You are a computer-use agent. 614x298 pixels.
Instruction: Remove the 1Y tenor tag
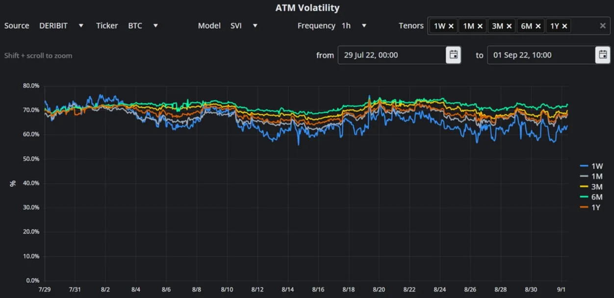(565, 26)
